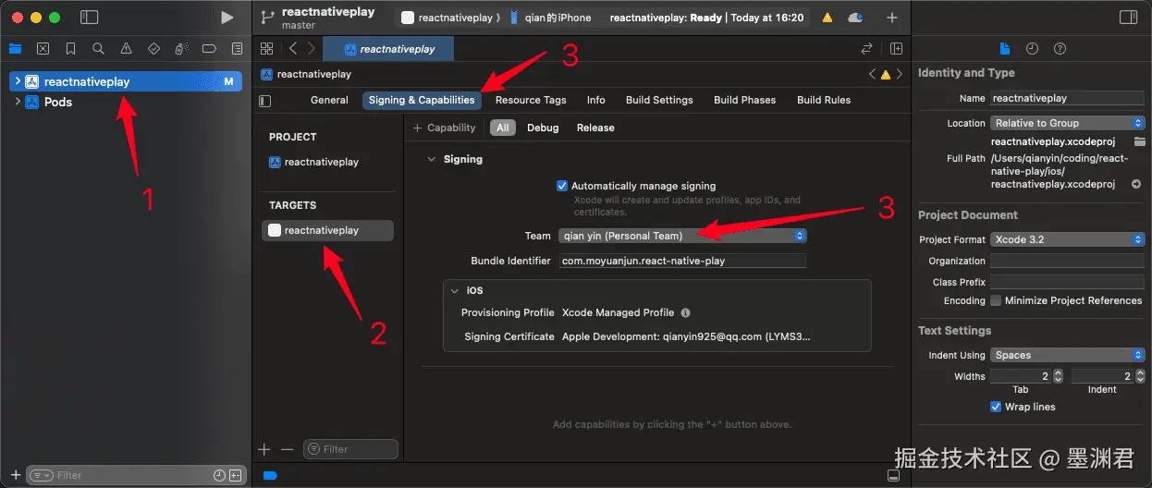Click the Indent width stepper
The image size is (1152, 488).
(x=1140, y=376)
